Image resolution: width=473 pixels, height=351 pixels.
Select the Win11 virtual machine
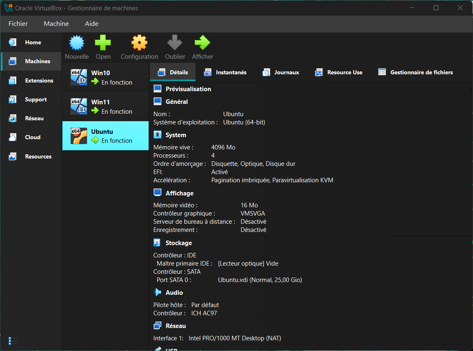pyautogui.click(x=105, y=106)
